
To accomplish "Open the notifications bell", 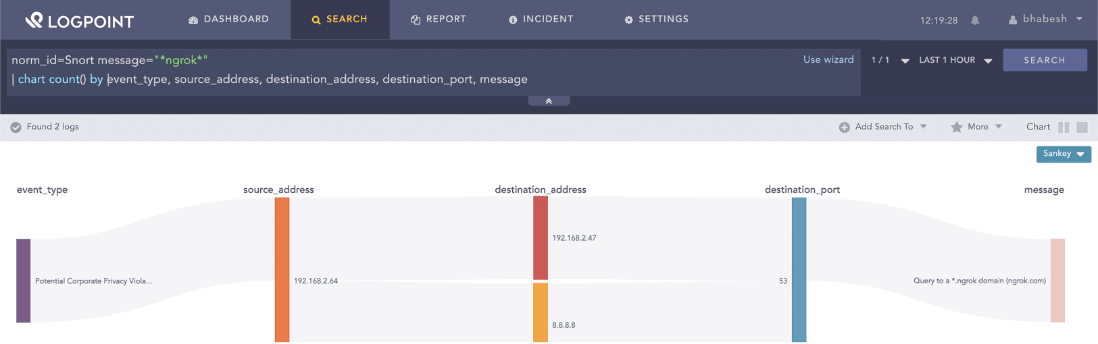I will pos(975,20).
